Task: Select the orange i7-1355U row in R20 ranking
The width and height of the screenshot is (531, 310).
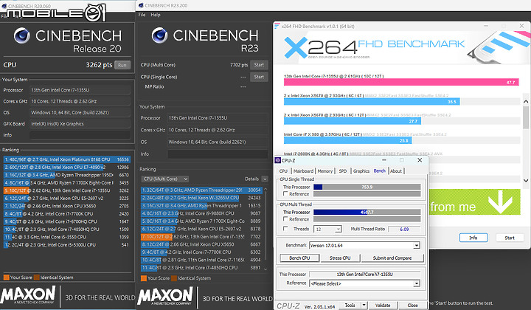Action: (66, 190)
